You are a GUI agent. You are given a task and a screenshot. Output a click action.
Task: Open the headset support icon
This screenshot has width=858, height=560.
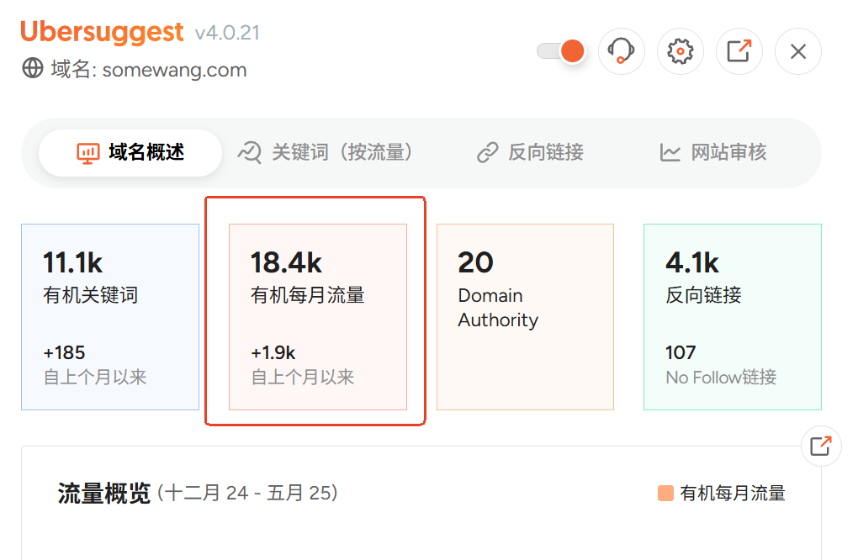point(622,51)
